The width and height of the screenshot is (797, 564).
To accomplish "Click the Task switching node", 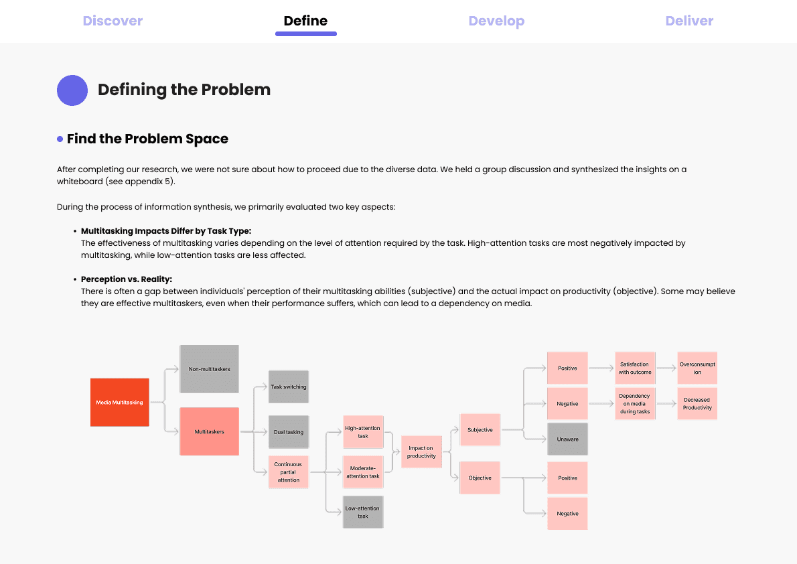I will coord(288,387).
